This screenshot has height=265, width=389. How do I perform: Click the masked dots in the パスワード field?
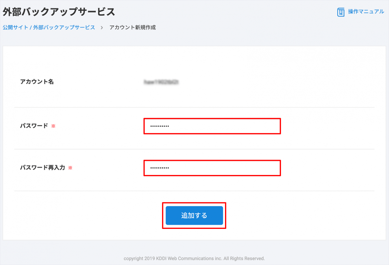click(160, 126)
